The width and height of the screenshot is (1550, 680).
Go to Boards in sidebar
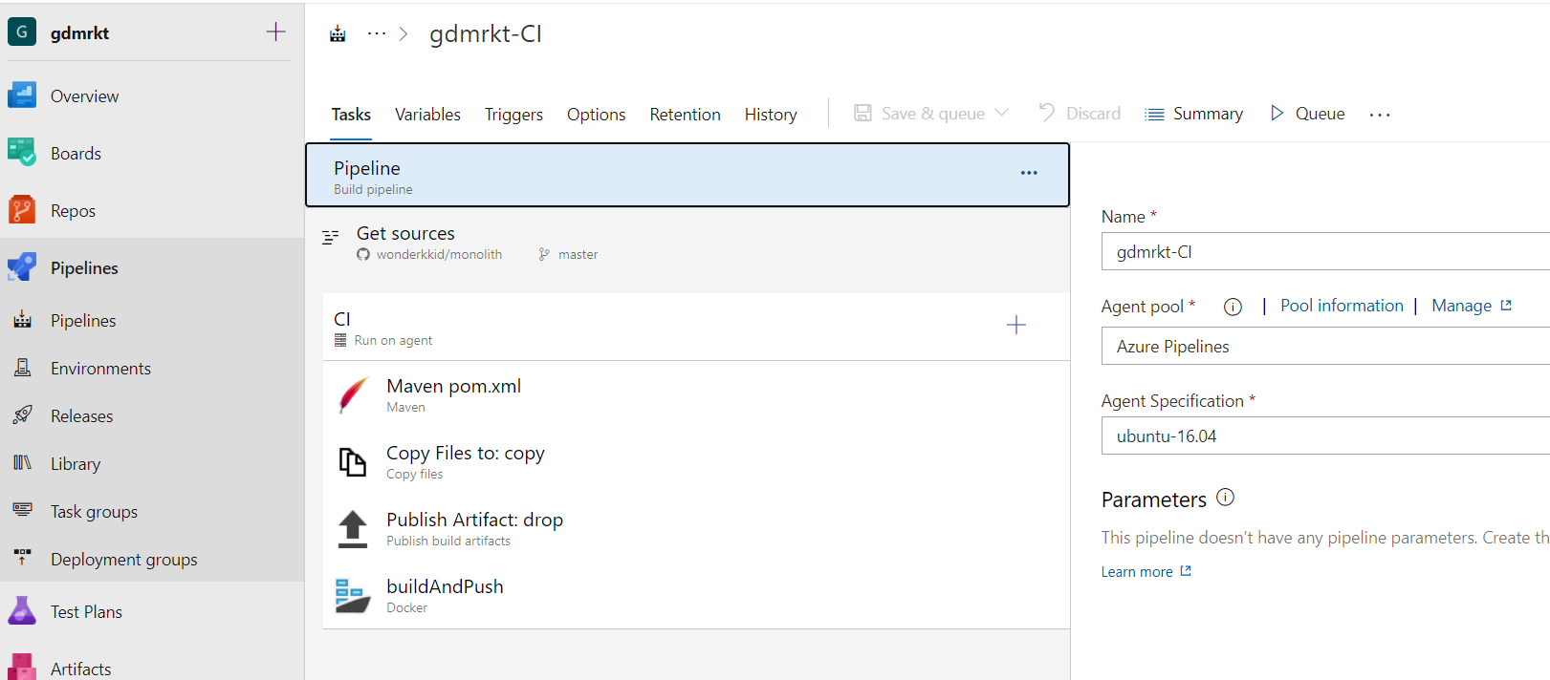coord(76,153)
